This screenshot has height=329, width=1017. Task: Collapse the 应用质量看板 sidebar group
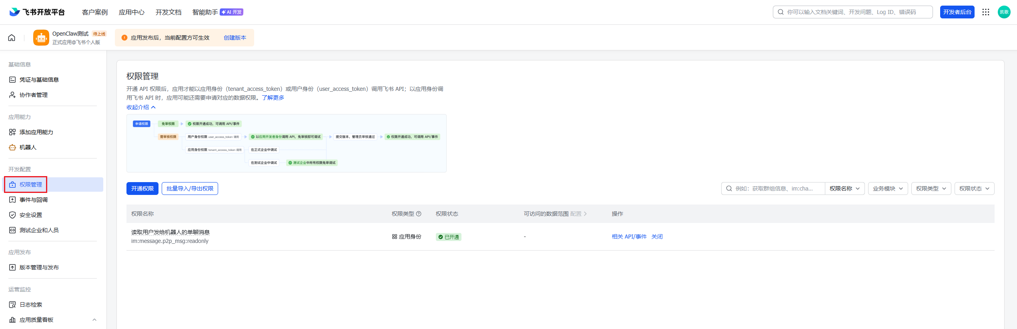(94, 320)
